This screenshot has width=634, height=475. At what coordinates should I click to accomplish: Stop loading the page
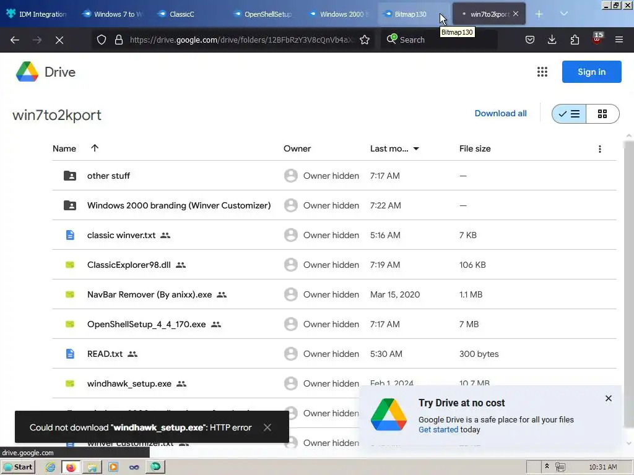59,40
